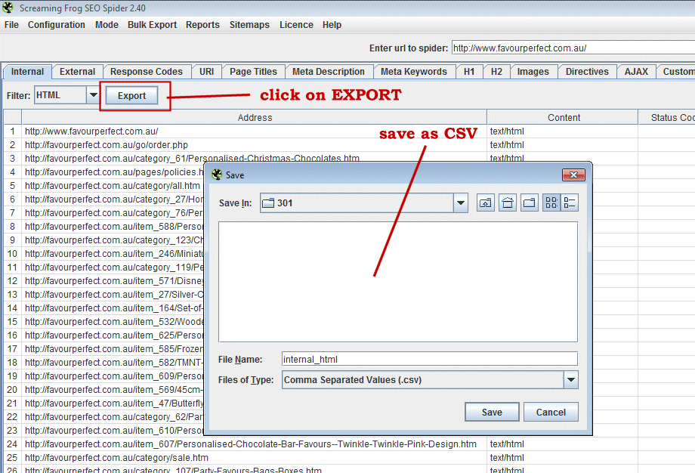Switch to the Directives tab
Screen dimensions: 695x473
tap(587, 72)
